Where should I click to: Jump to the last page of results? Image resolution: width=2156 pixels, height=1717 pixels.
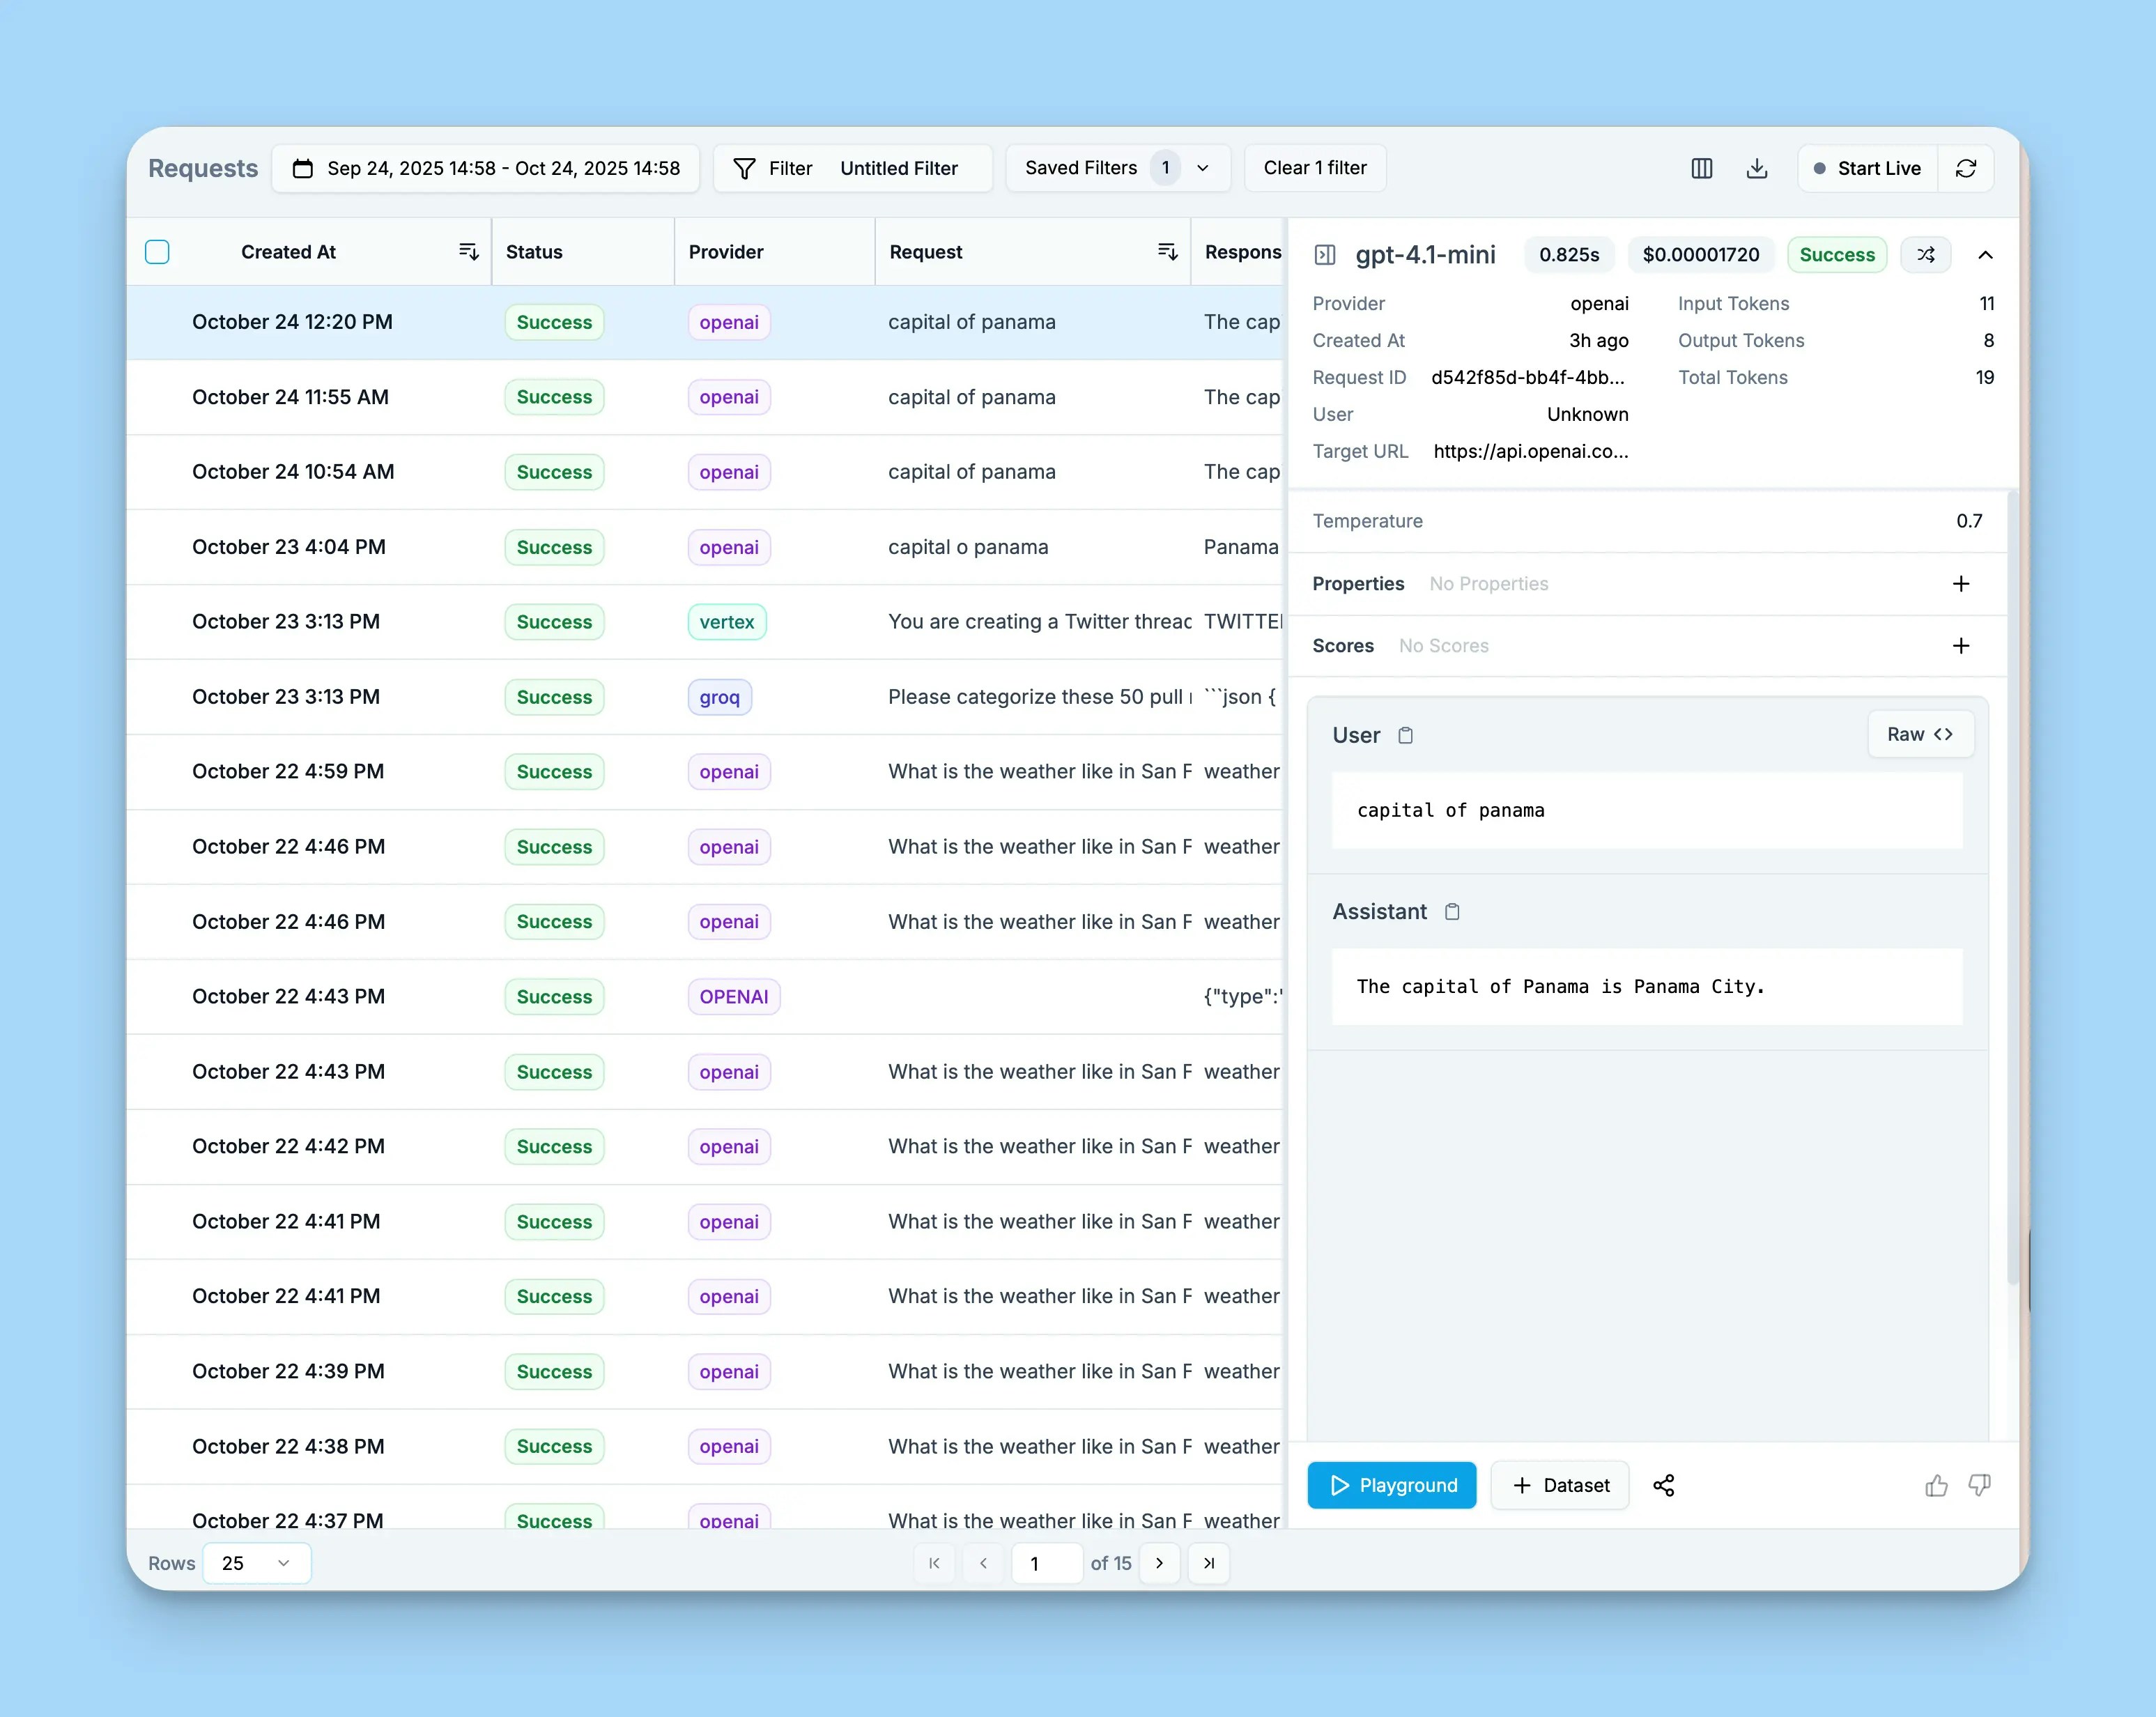[x=1209, y=1563]
